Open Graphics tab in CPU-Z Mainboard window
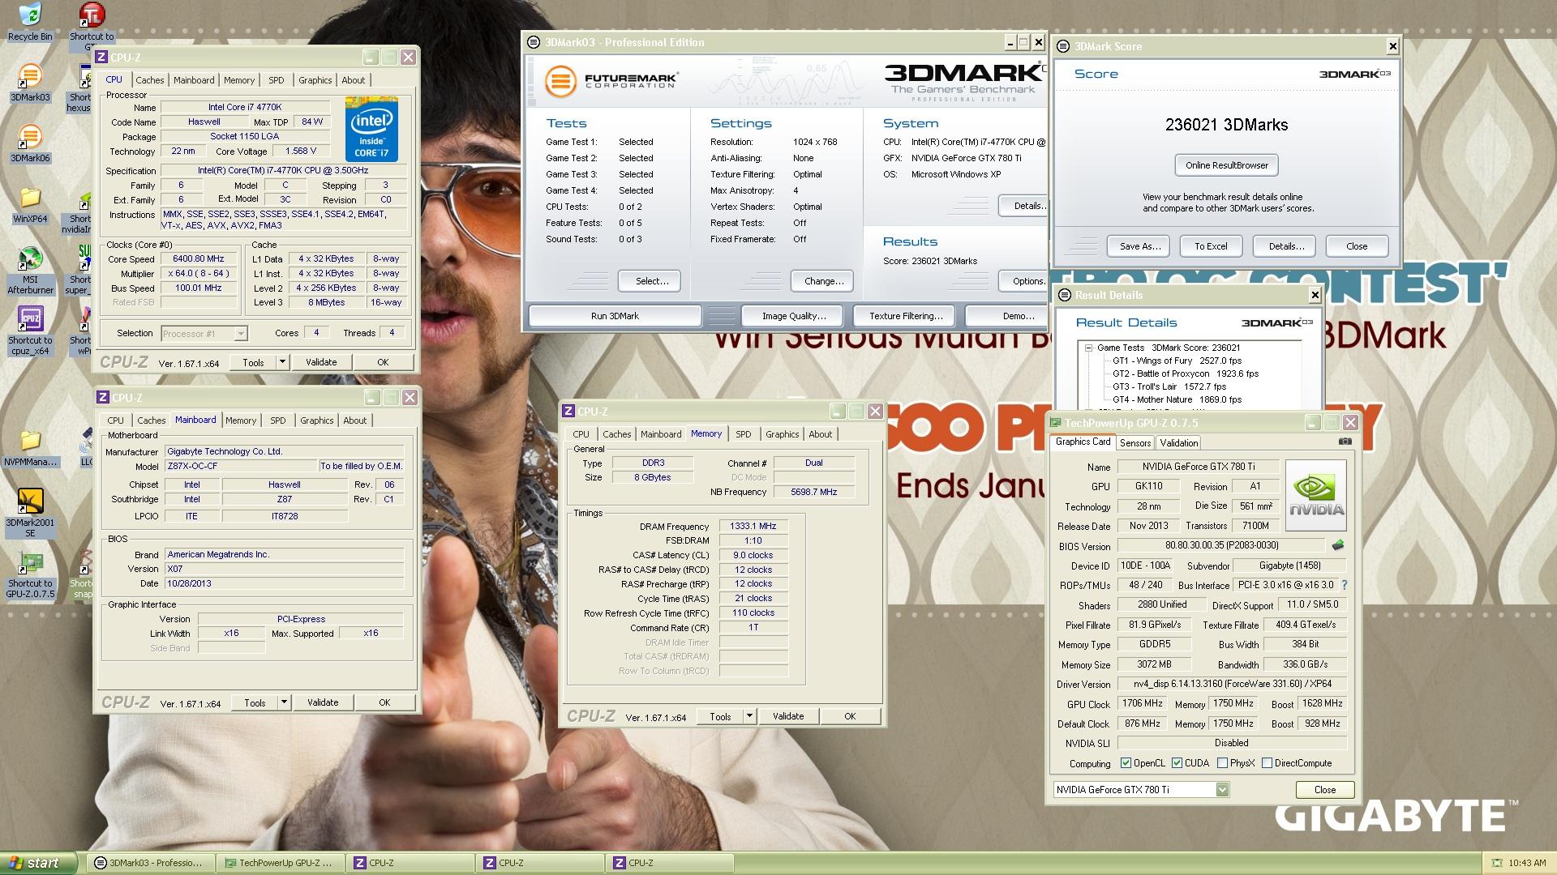Image resolution: width=1557 pixels, height=875 pixels. [317, 420]
